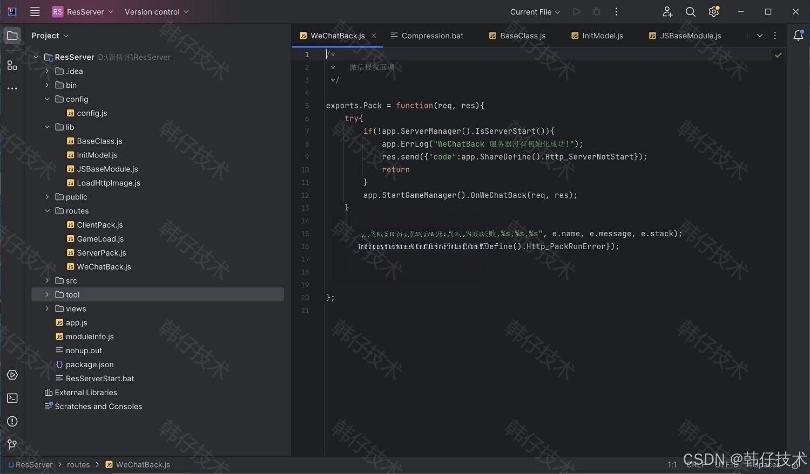Click routes breadcrumb in status bar
The height and width of the screenshot is (474, 810).
(78, 465)
